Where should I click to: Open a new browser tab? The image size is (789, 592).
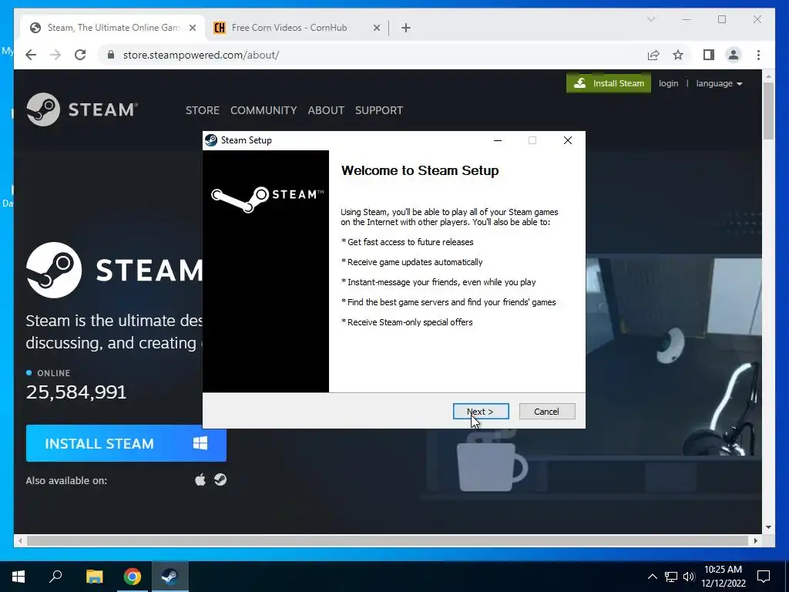click(406, 28)
